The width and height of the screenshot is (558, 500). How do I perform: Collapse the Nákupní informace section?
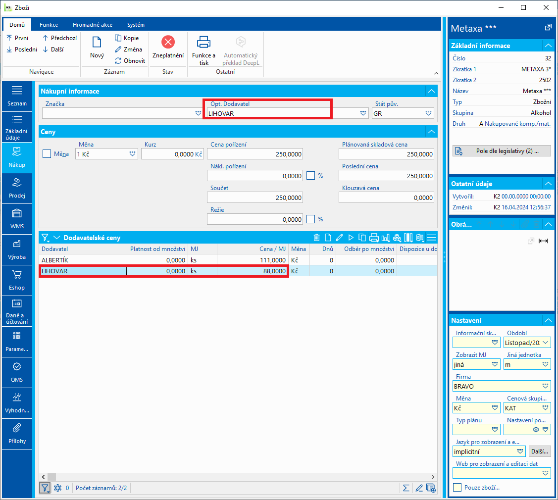431,91
